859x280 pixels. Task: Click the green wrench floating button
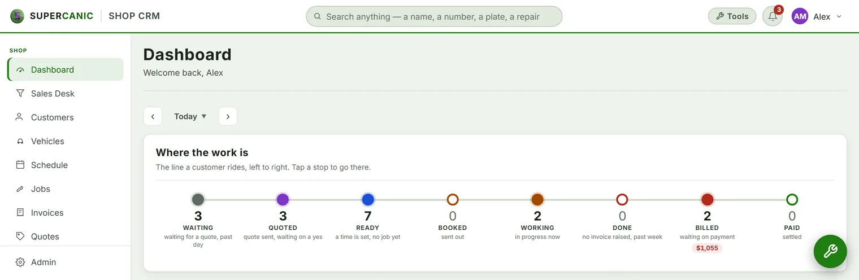coord(830,251)
